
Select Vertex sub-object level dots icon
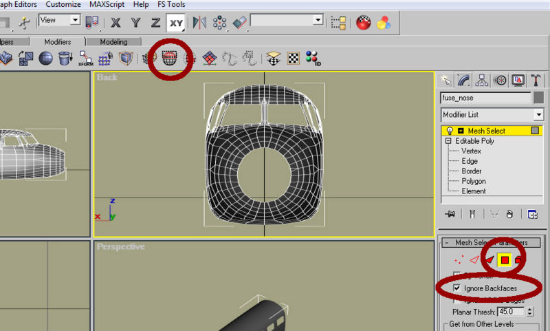tap(458, 259)
